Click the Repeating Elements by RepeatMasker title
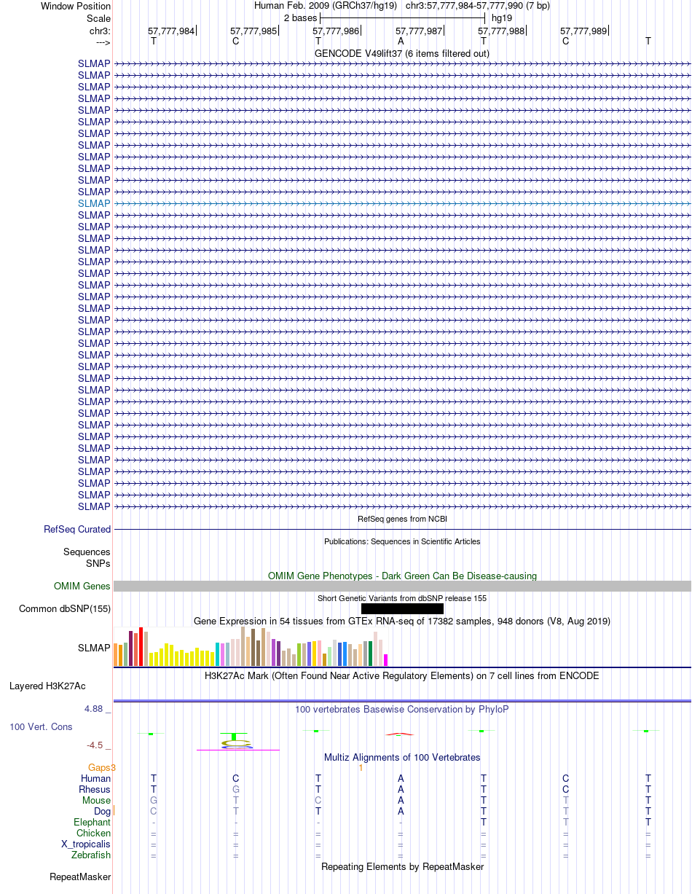This screenshot has width=692, height=894. tap(402, 866)
